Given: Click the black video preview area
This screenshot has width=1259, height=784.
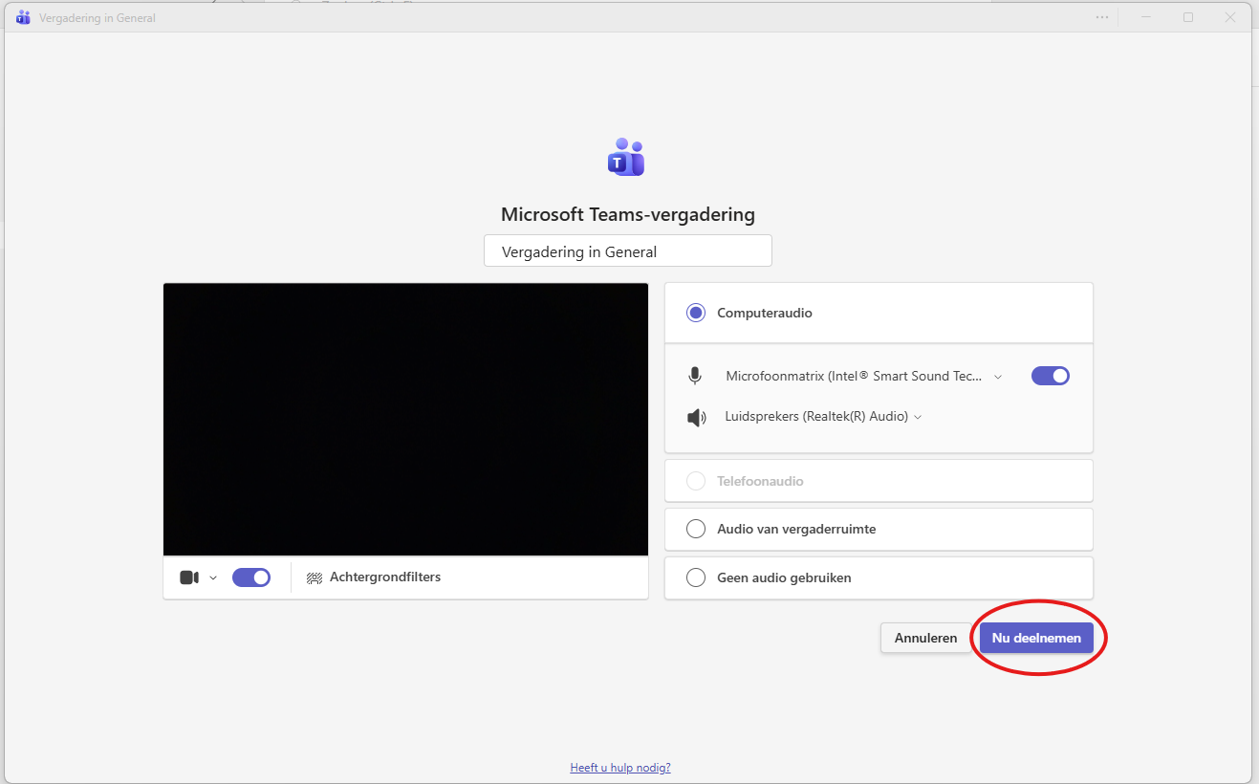Looking at the screenshot, I should (x=405, y=419).
